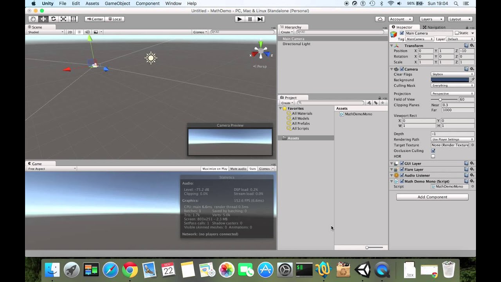The width and height of the screenshot is (501, 282).
Task: Pick background color with eyedropper
Action: tap(472, 80)
